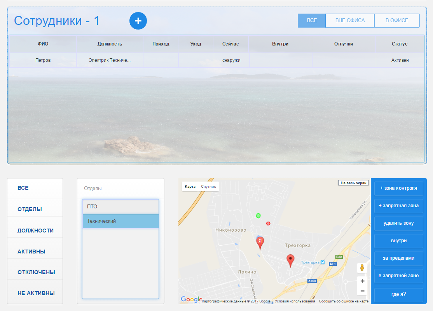This screenshot has height=311, width=433.
Task: Click the Сейчас column header
Action: pos(230,44)
